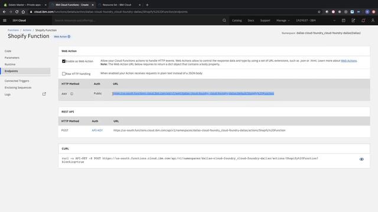The width and height of the screenshot is (378, 212).
Task: Open the Catalog link in header
Action: 237,21
